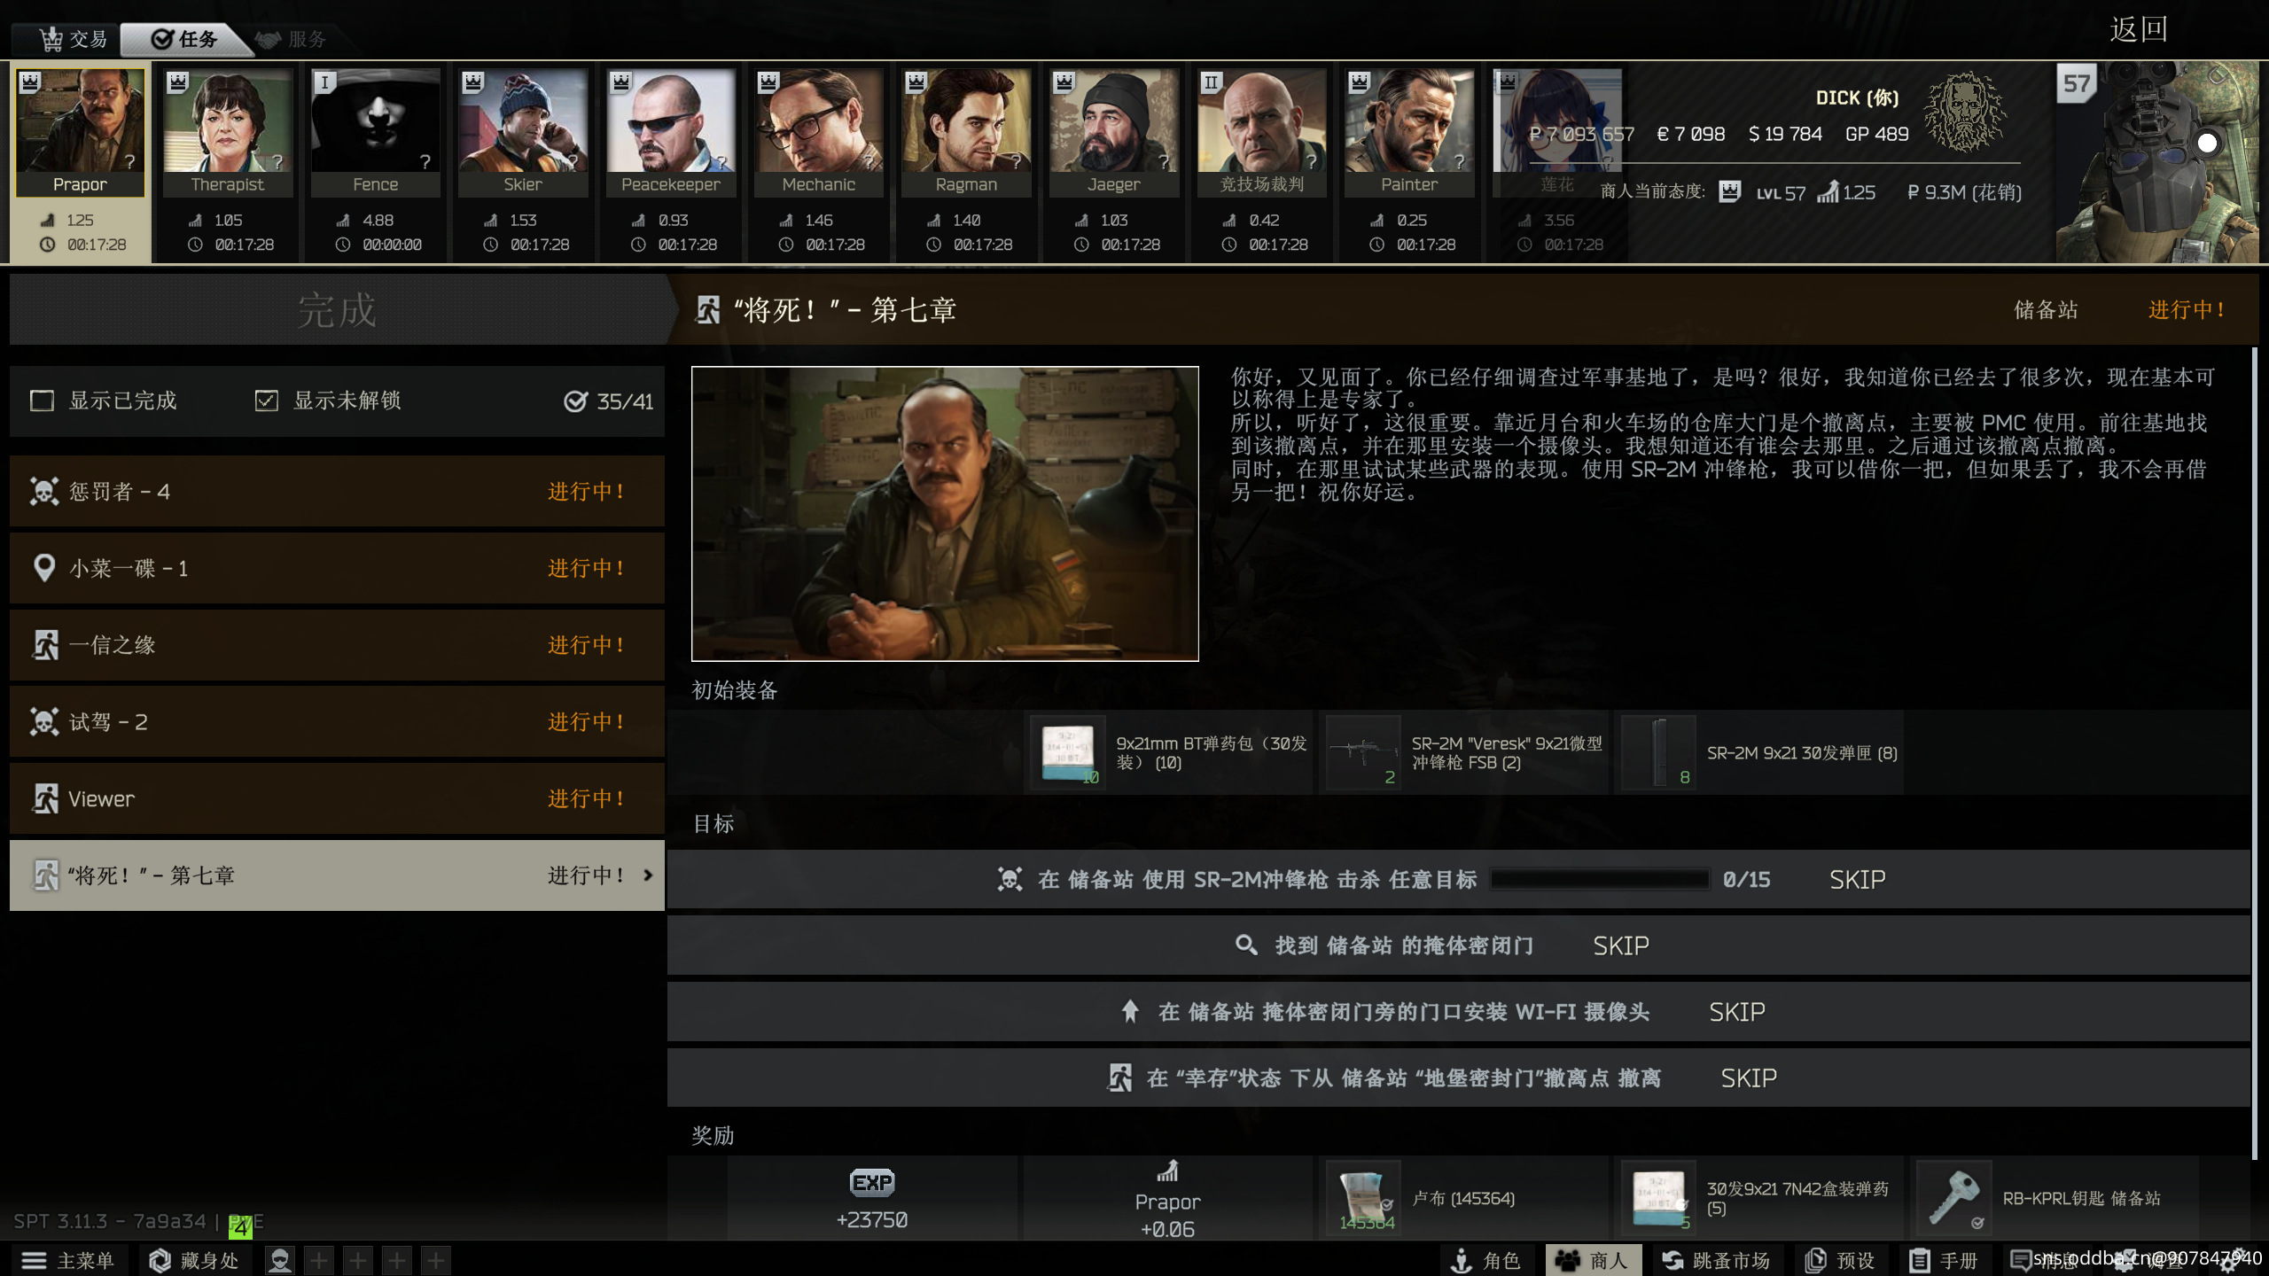The height and width of the screenshot is (1276, 2269).
Task: Click the RB-KPRL key reward icon
Action: click(x=1954, y=1198)
